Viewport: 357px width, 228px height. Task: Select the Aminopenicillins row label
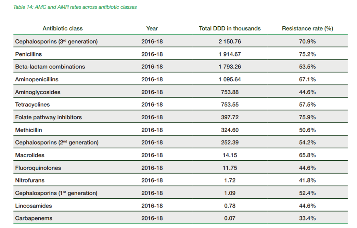click(37, 79)
